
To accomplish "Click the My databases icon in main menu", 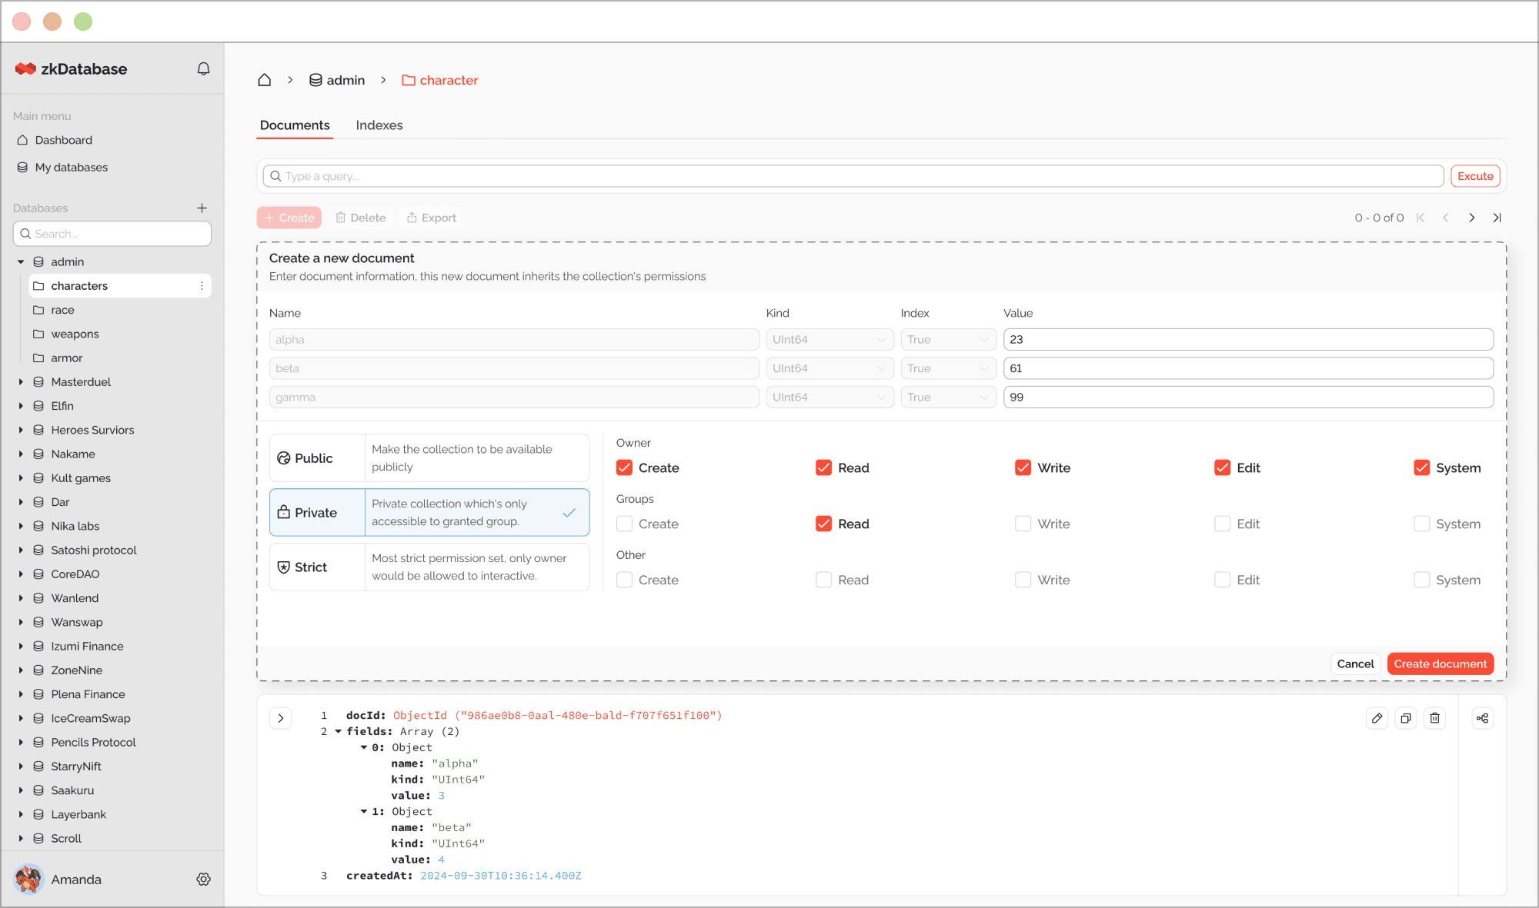I will tap(23, 168).
